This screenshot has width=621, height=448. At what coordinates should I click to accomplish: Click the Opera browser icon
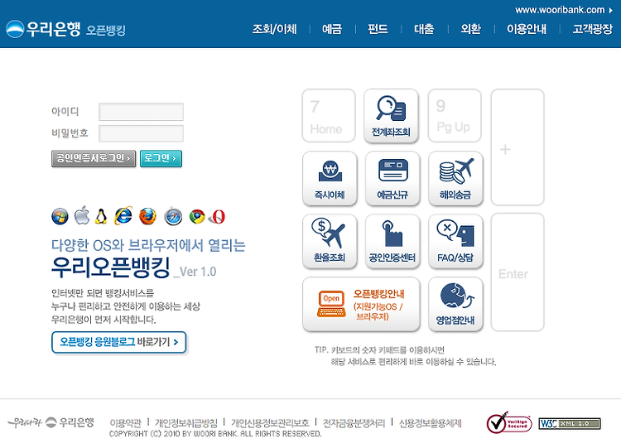tap(219, 217)
